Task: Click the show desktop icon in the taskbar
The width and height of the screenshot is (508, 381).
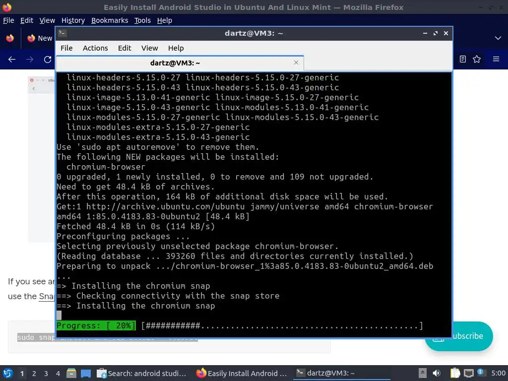Action: (x=86, y=373)
